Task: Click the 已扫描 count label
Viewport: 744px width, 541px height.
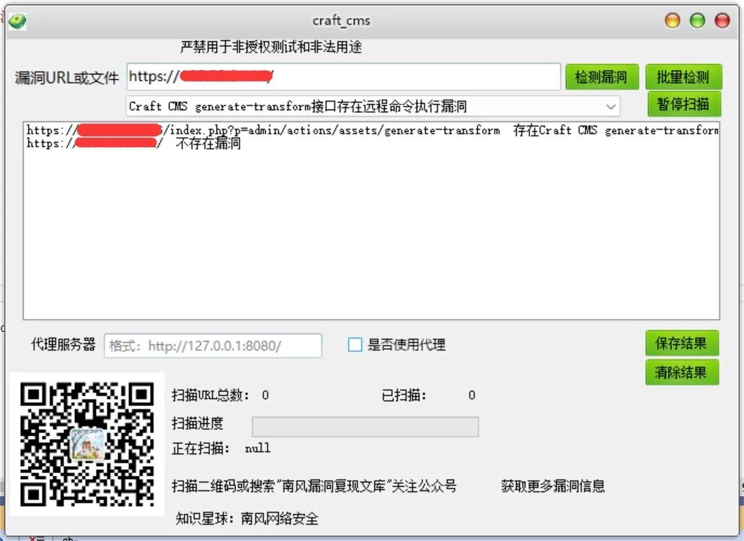Action: click(404, 395)
